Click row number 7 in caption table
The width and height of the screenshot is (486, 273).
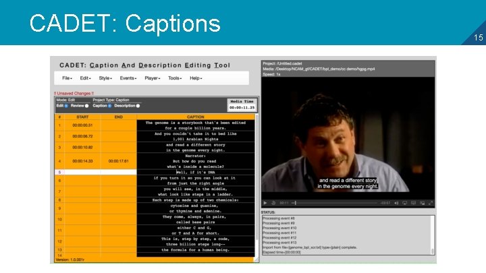(59, 191)
